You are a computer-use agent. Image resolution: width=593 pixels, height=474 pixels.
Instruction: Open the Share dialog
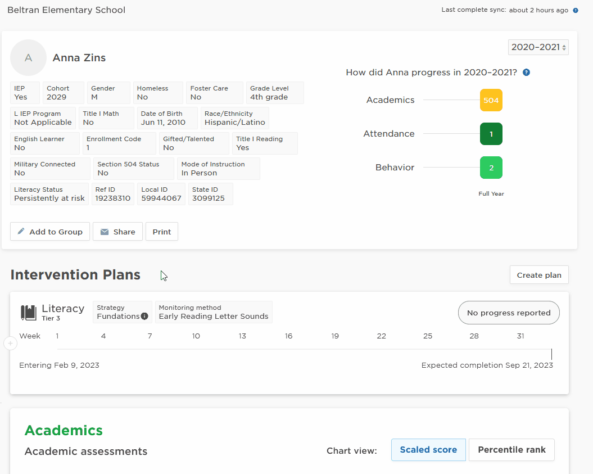pyautogui.click(x=117, y=231)
